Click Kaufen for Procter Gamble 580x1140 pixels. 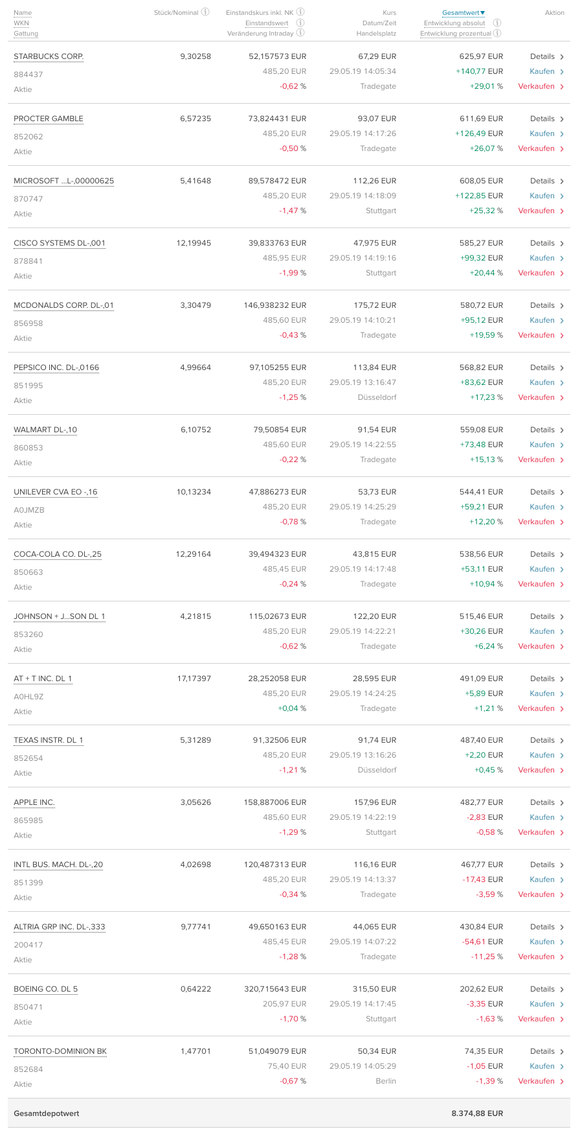(542, 134)
